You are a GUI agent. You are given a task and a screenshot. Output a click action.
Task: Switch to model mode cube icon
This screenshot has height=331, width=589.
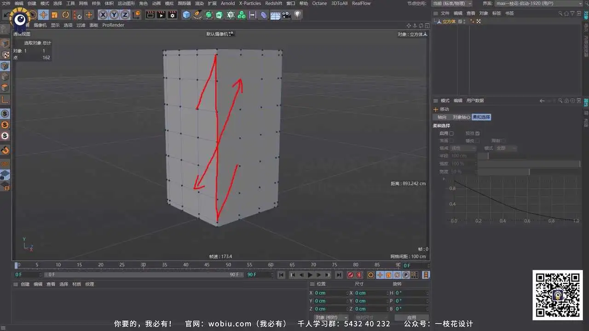5,43
